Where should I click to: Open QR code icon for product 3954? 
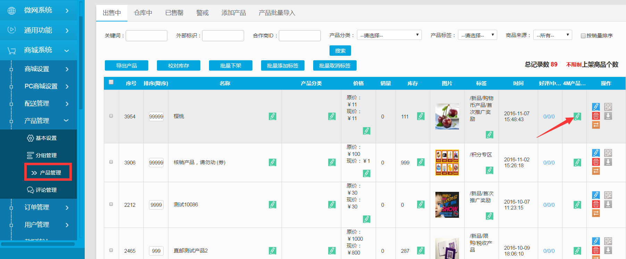tap(608, 107)
